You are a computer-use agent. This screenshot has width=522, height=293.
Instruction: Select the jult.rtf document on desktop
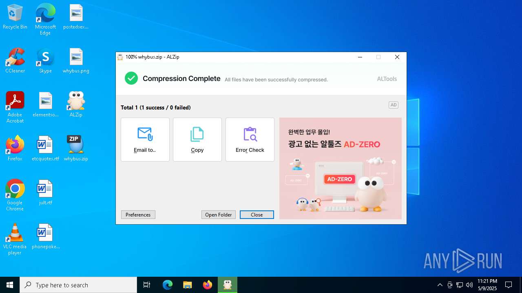pyautogui.click(x=45, y=193)
